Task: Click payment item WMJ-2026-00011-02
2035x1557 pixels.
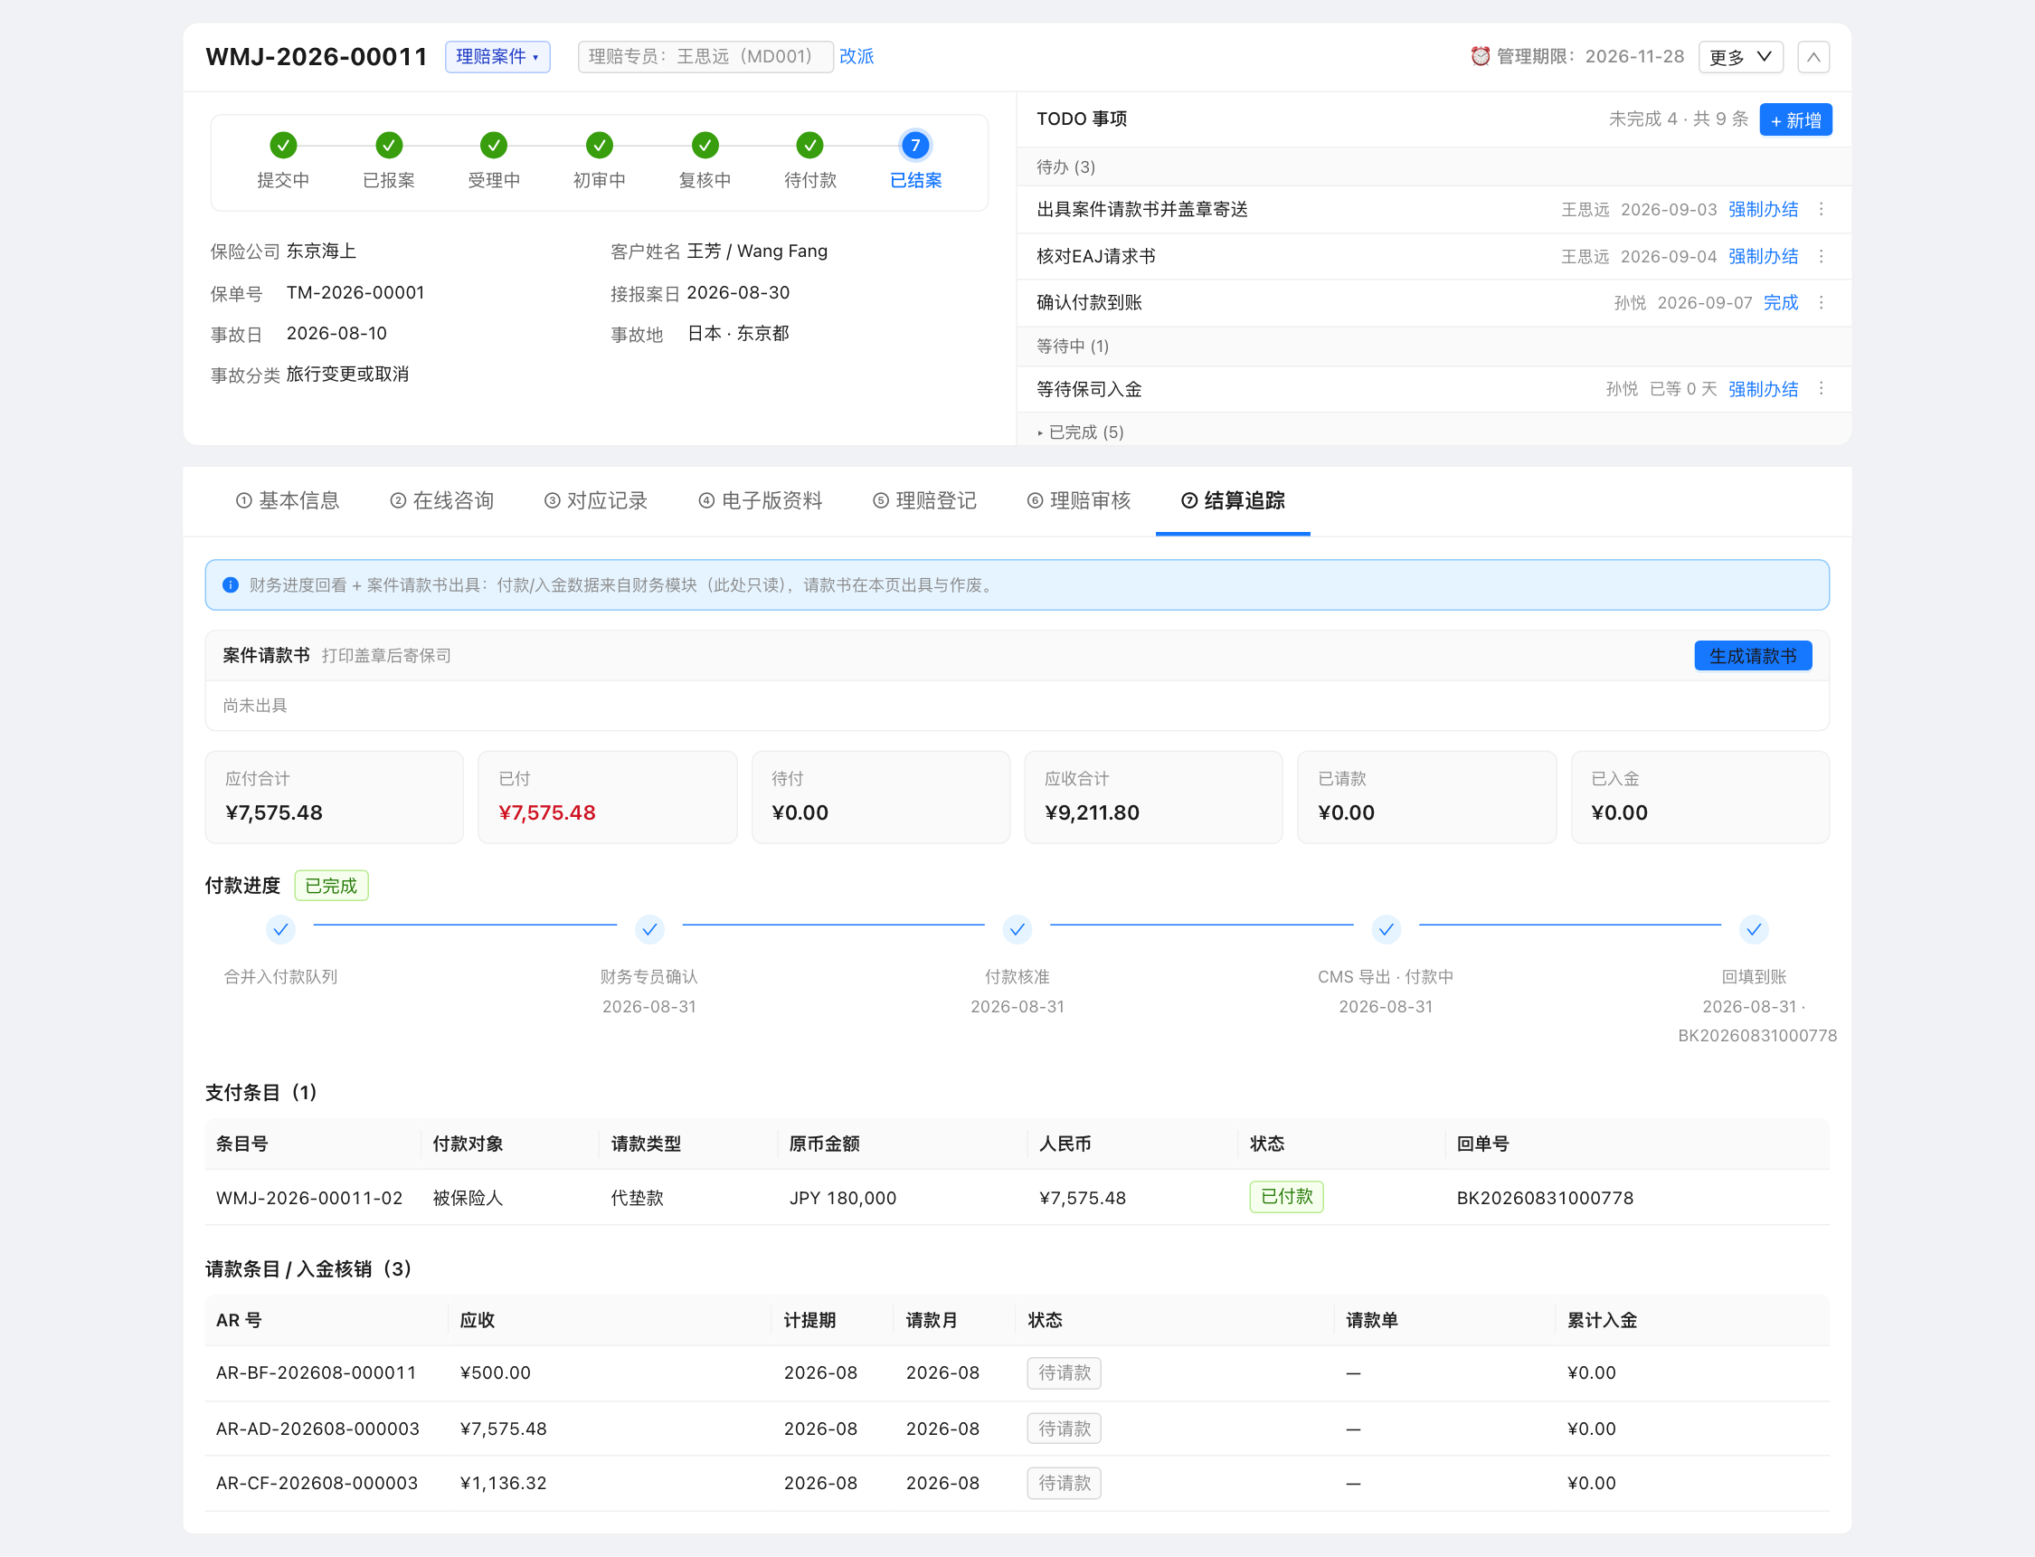Action: [x=309, y=1199]
